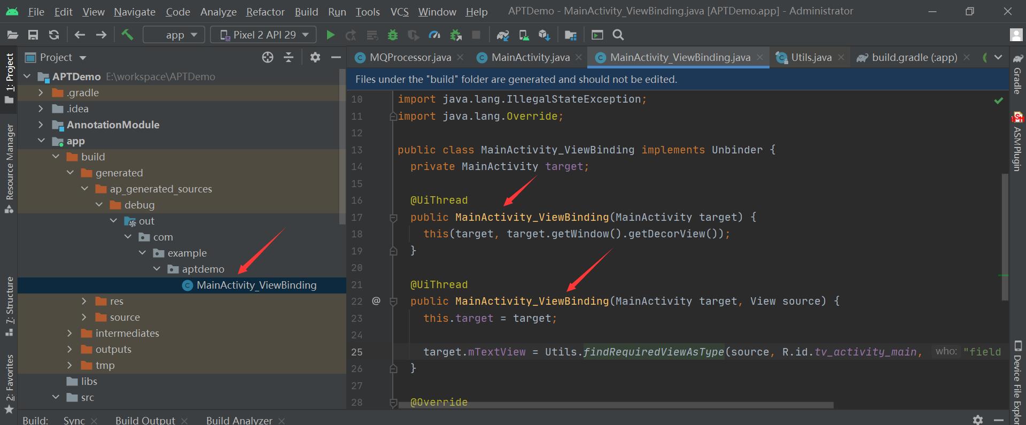Switch to the build.gradle (:app) tab
This screenshot has width=1026, height=425.
(x=914, y=57)
